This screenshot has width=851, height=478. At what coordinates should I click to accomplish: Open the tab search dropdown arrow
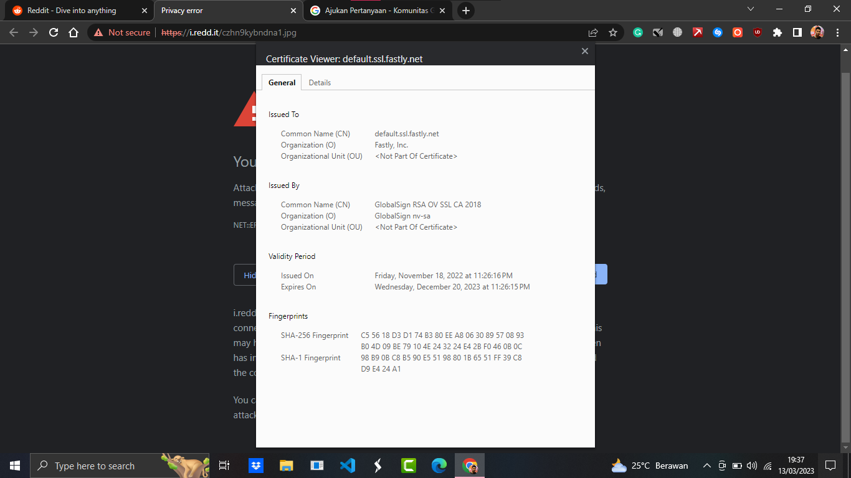click(x=750, y=9)
